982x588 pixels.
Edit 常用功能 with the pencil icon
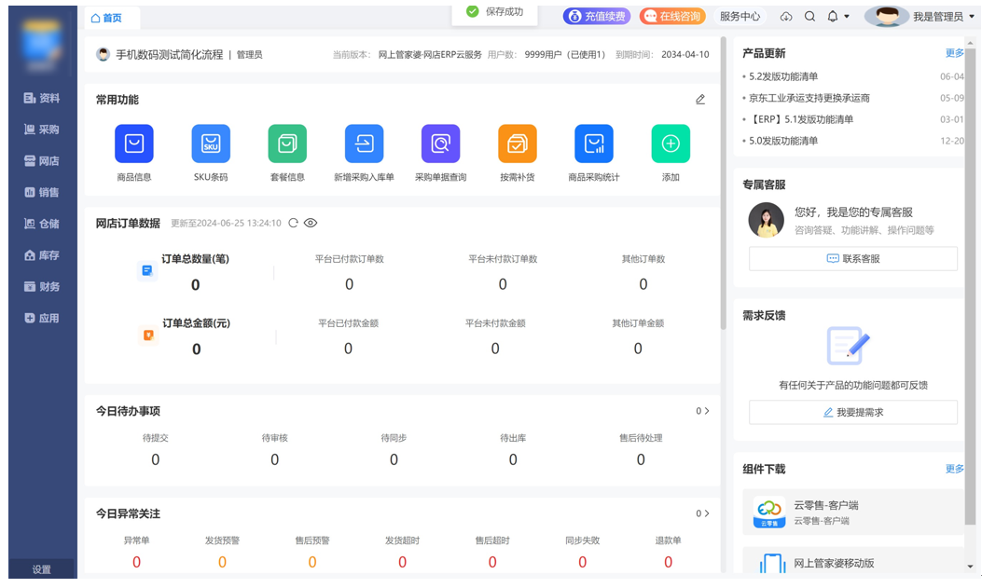coord(700,100)
